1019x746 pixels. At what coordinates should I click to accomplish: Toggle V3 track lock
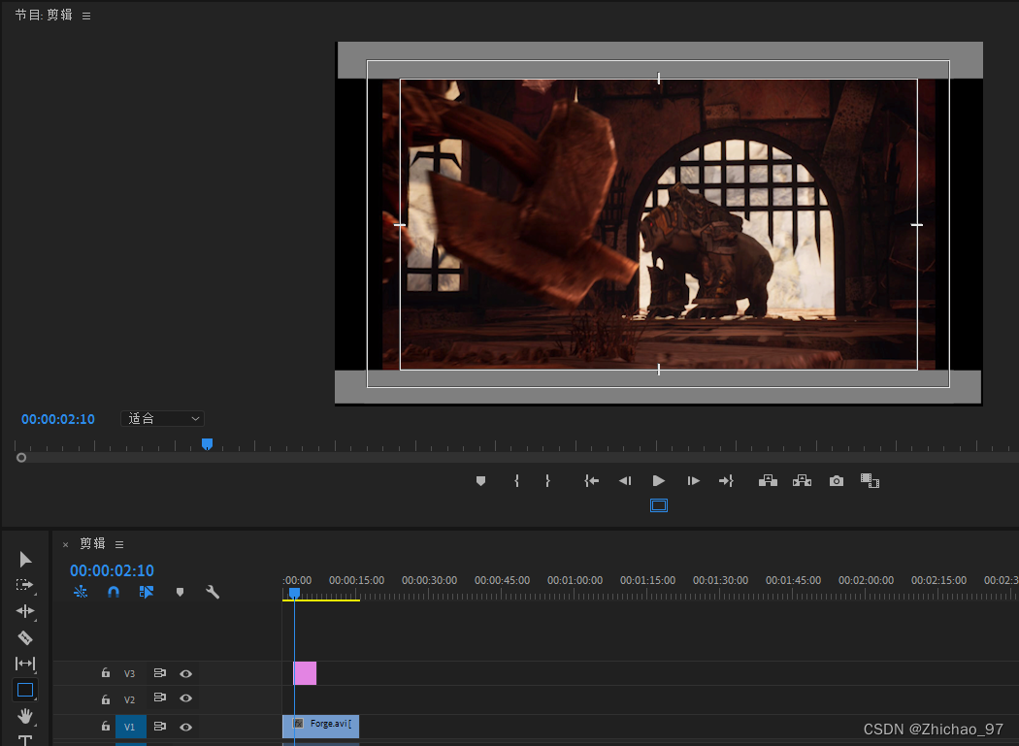point(105,673)
